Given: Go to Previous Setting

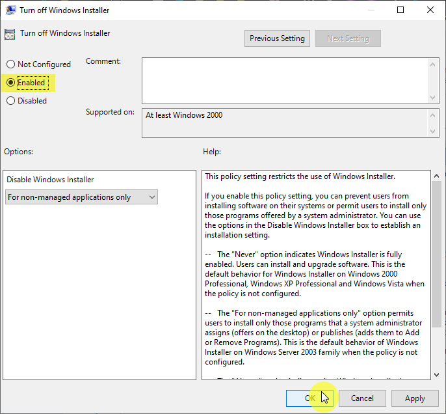Looking at the screenshot, I should [x=277, y=38].
